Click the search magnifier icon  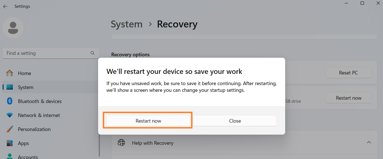pos(92,53)
